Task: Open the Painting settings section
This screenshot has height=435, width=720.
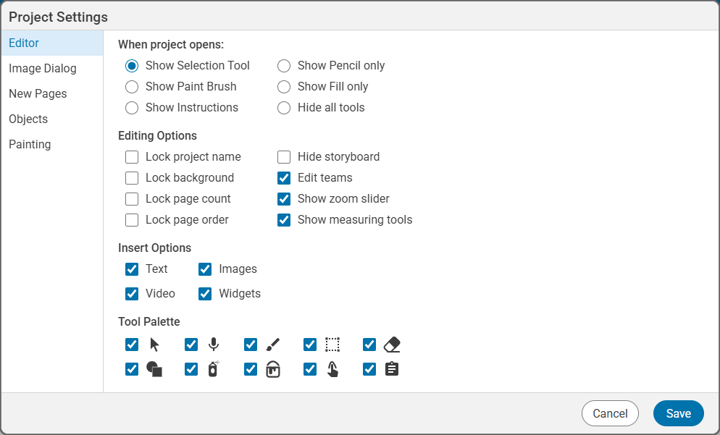Action: [x=30, y=144]
